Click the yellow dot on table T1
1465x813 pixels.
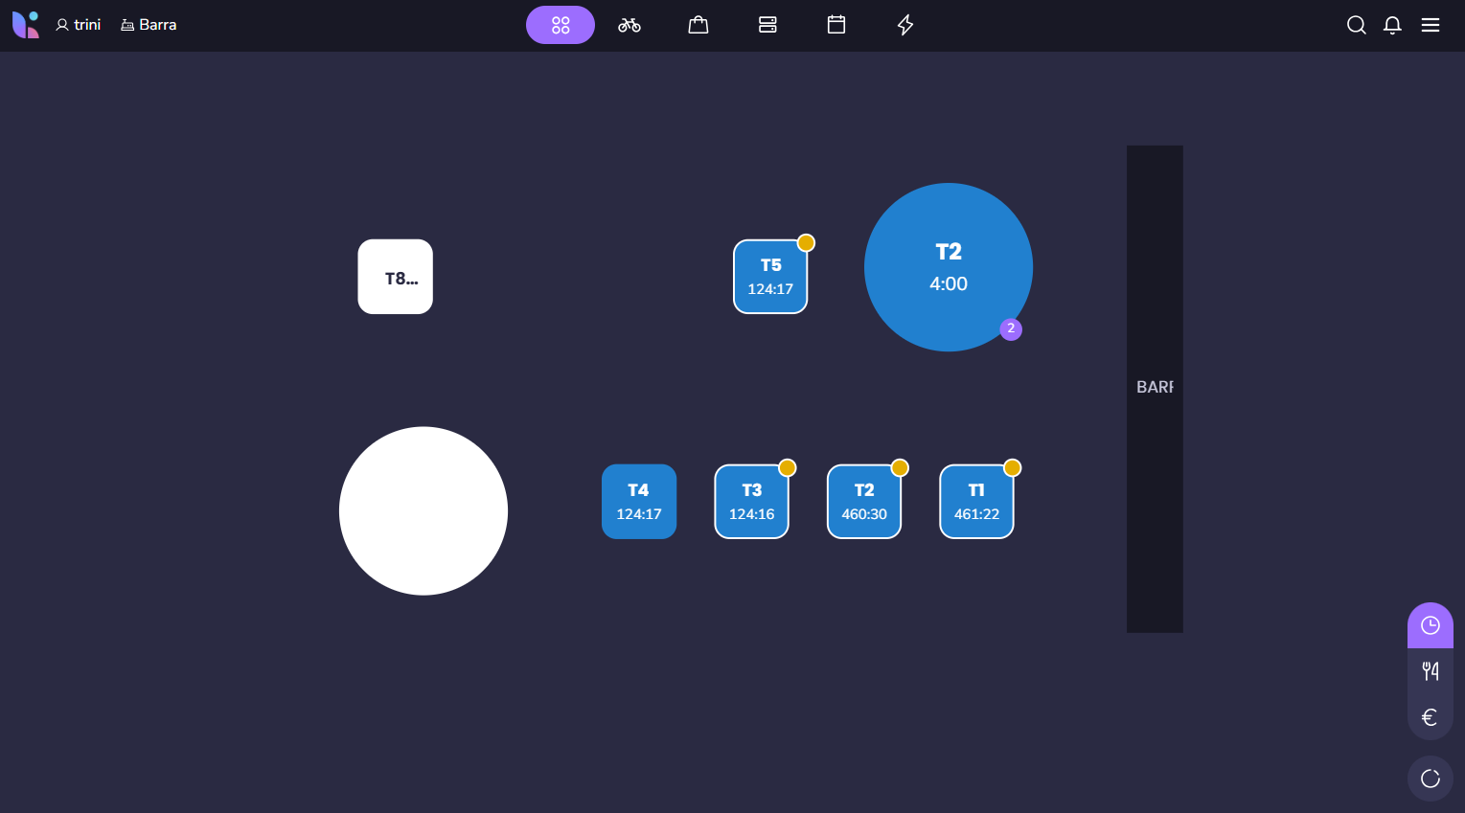click(1013, 468)
